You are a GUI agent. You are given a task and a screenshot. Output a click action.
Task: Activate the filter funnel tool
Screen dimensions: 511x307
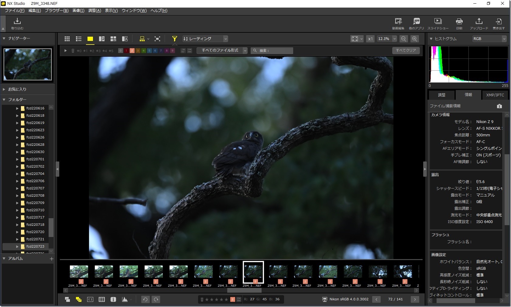tap(174, 38)
